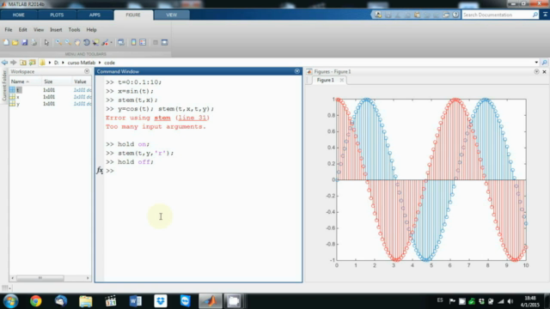The width and height of the screenshot is (550, 309).
Task: Insert Colorbar using toolbar icon
Action: click(134, 42)
